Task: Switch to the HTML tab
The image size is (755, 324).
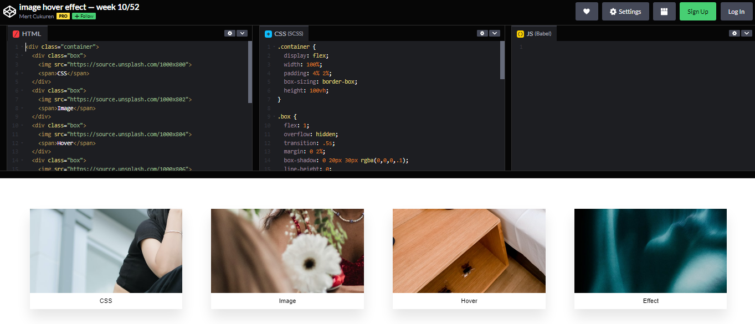Action: tap(32, 33)
